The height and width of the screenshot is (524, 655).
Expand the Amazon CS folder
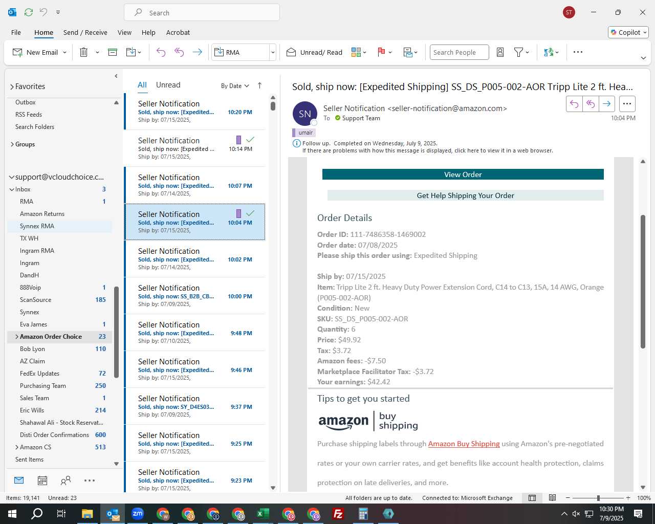click(x=16, y=447)
